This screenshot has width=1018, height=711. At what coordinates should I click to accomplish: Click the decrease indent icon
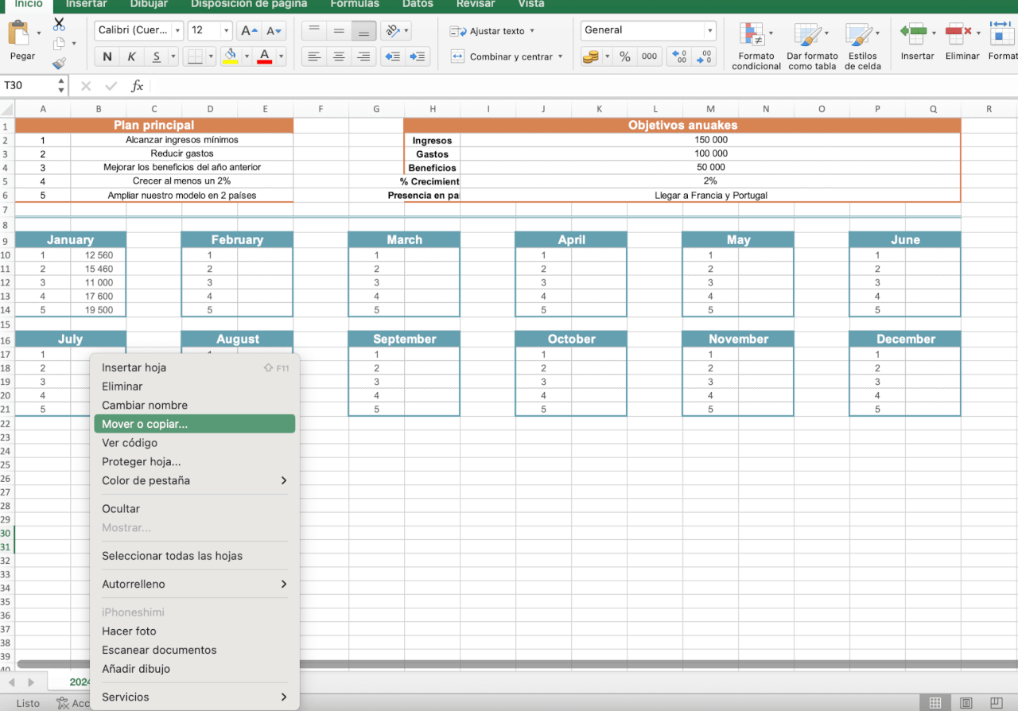[392, 56]
